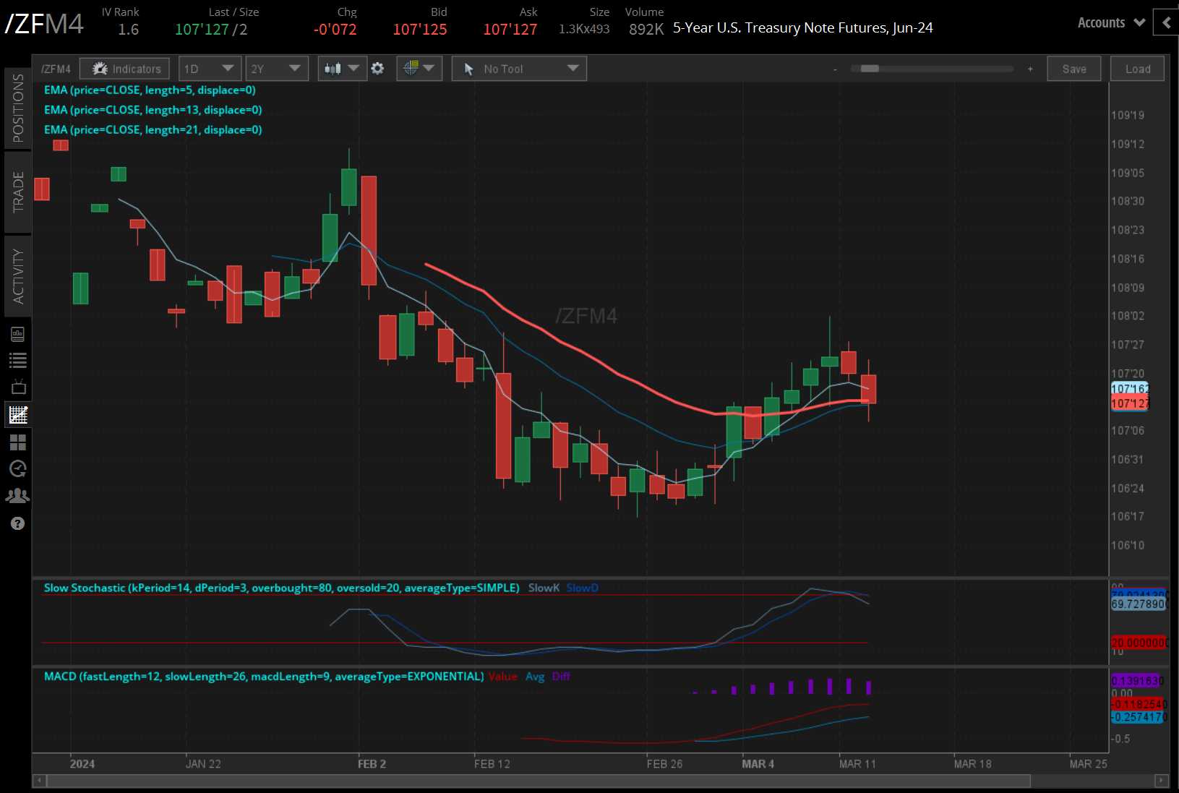Image resolution: width=1179 pixels, height=793 pixels.
Task: Click the bid price 107'125
Action: click(420, 30)
